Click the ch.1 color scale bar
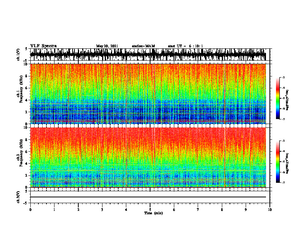 coord(278,98)
